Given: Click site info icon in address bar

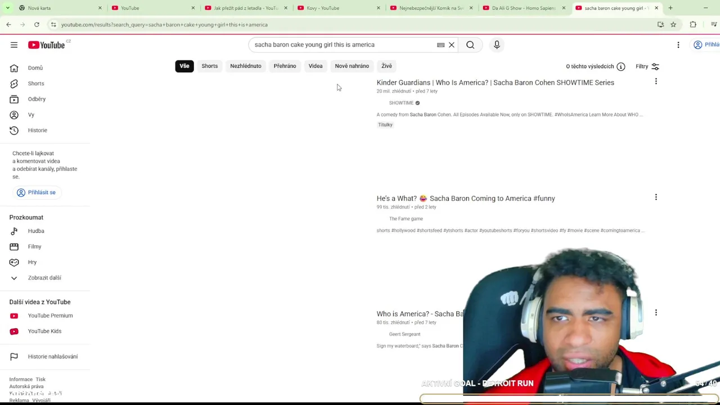Looking at the screenshot, I should point(53,25).
